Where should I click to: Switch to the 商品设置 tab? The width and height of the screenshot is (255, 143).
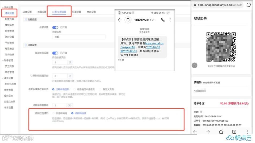pyautogui.click(x=42, y=12)
